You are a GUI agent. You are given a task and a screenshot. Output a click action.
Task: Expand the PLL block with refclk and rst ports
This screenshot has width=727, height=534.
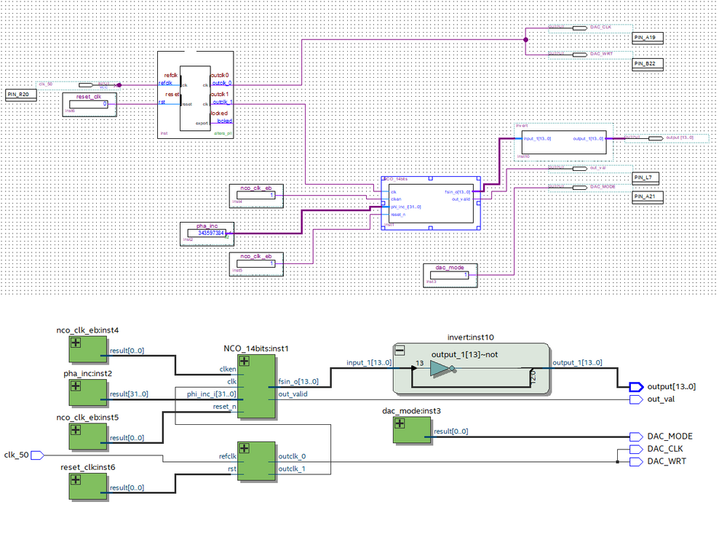pyautogui.click(x=244, y=448)
